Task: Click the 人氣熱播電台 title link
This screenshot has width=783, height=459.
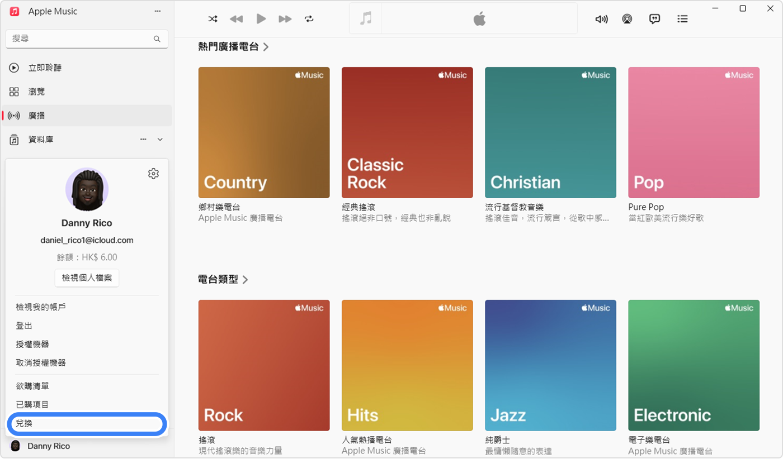Action: point(367,440)
